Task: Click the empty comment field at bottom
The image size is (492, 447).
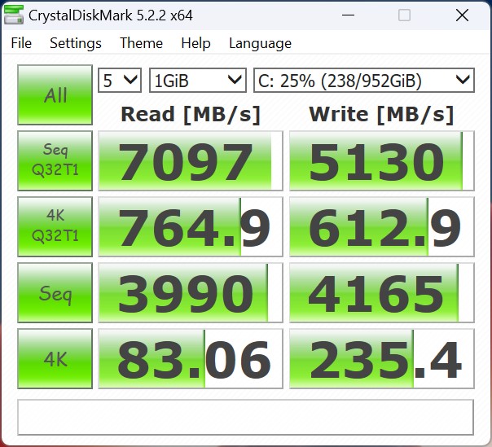Action: click(x=245, y=417)
